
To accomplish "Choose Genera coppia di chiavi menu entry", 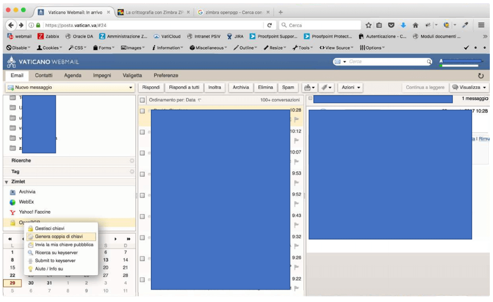I will pyautogui.click(x=61, y=237).
